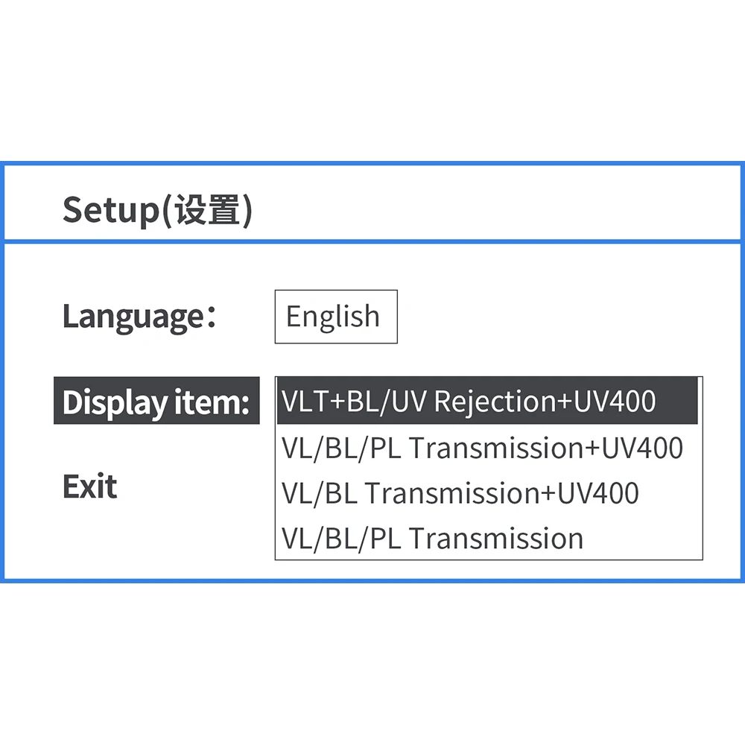The image size is (745, 745).
Task: Leave the setup screen via Exit
Action: pyautogui.click(x=89, y=487)
